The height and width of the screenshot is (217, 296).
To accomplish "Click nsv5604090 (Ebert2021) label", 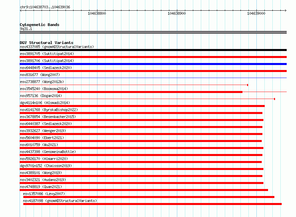I will (42, 138).
